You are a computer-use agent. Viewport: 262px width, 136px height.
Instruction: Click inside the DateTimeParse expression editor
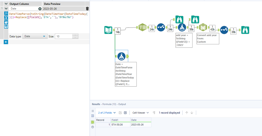(49, 22)
